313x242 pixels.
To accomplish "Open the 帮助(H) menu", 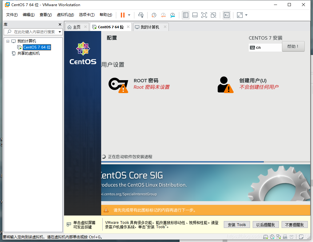I will point(106,15).
